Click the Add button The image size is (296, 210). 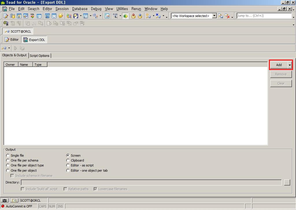279,65
